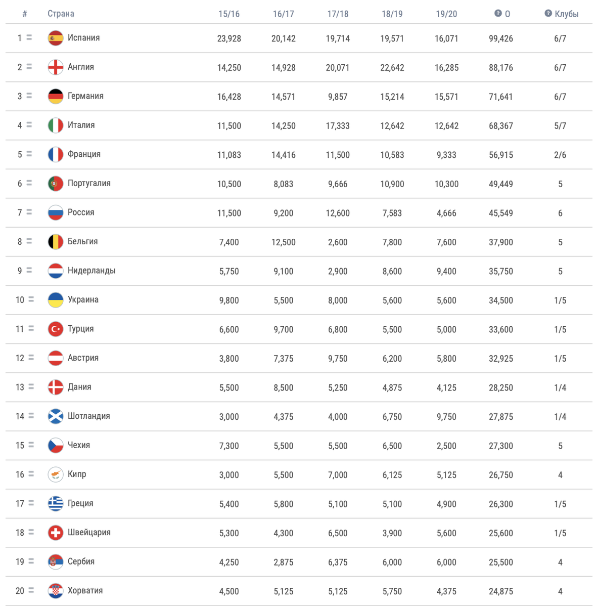Open the Россия country link
597x607 pixels.
pyautogui.click(x=81, y=212)
